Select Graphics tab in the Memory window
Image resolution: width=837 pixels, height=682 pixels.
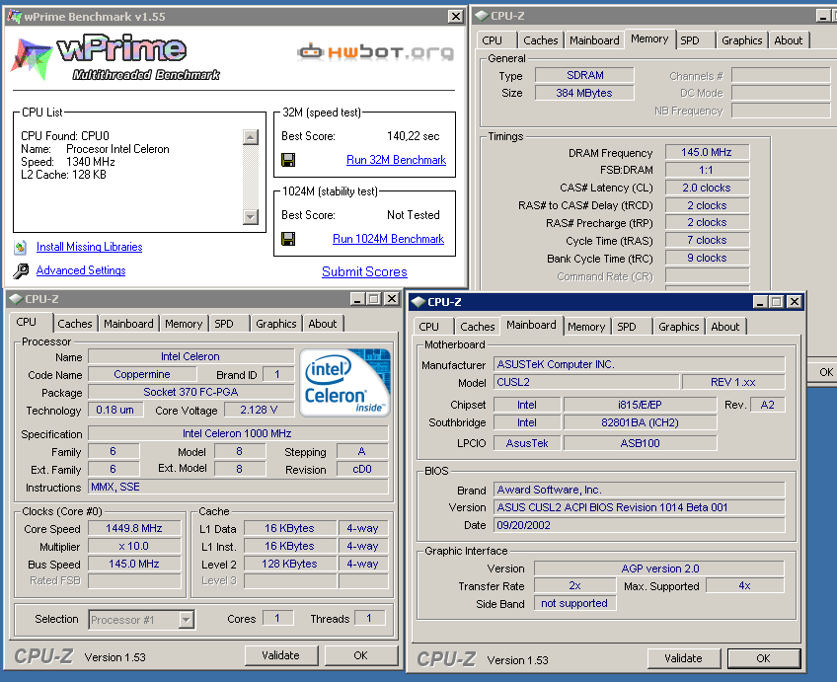click(741, 40)
